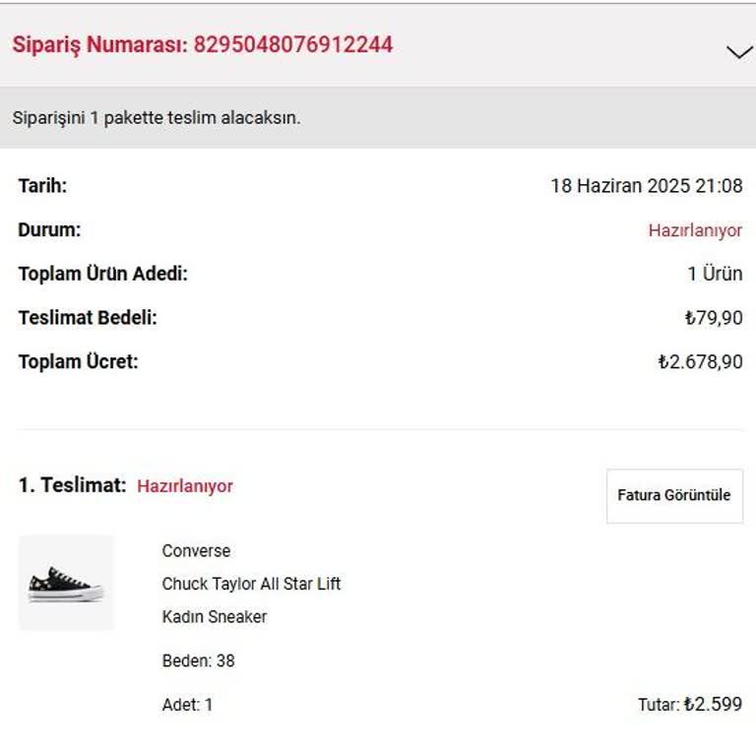The width and height of the screenshot is (756, 756).
Task: Click the package delivery notice text
Action: [x=157, y=118]
